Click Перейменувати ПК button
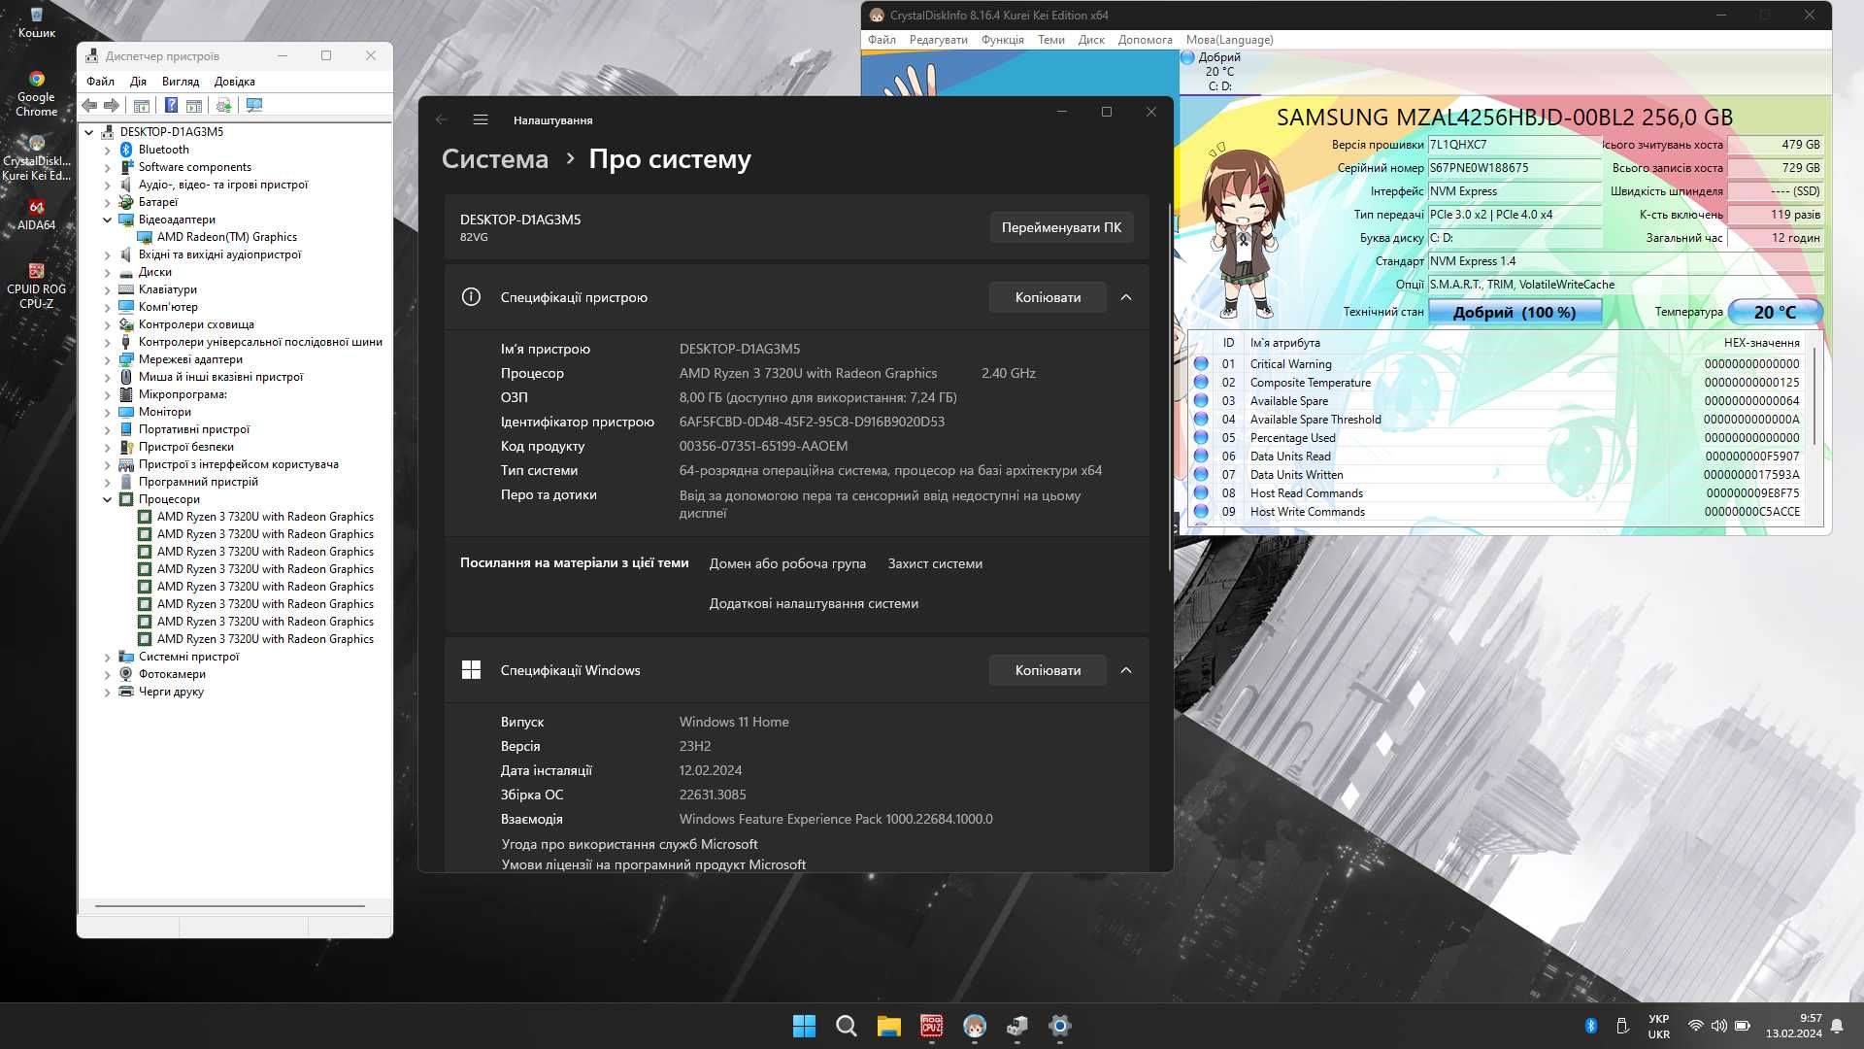The height and width of the screenshot is (1049, 1864). [1061, 227]
